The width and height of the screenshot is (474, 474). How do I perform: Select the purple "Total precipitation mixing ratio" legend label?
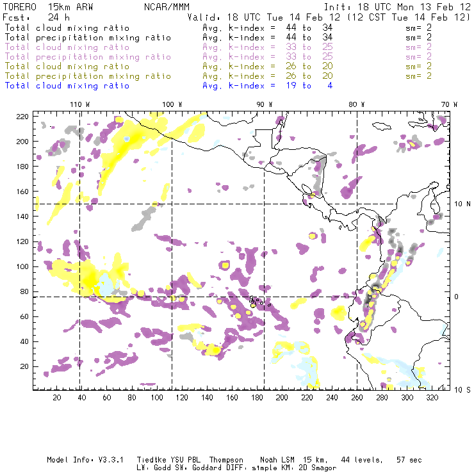click(88, 57)
